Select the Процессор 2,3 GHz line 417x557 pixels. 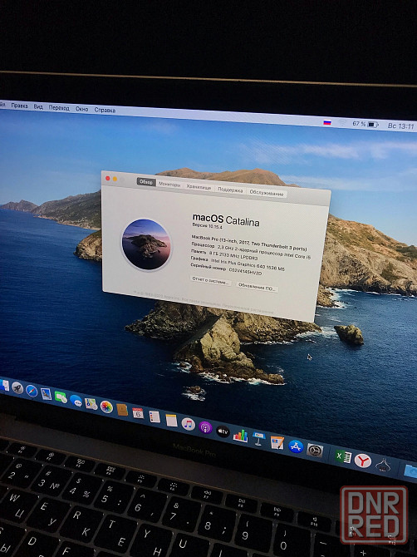pyautogui.click(x=251, y=250)
